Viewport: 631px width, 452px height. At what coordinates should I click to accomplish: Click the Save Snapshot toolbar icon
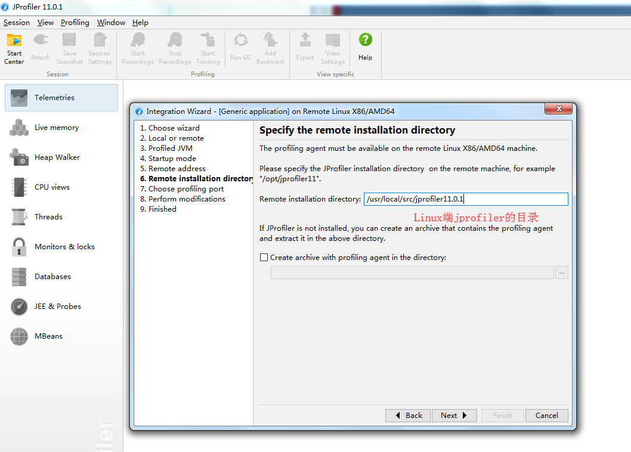tap(69, 49)
